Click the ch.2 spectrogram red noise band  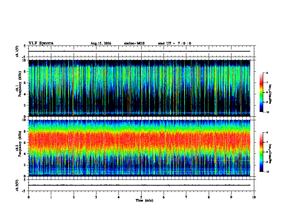[139, 139]
